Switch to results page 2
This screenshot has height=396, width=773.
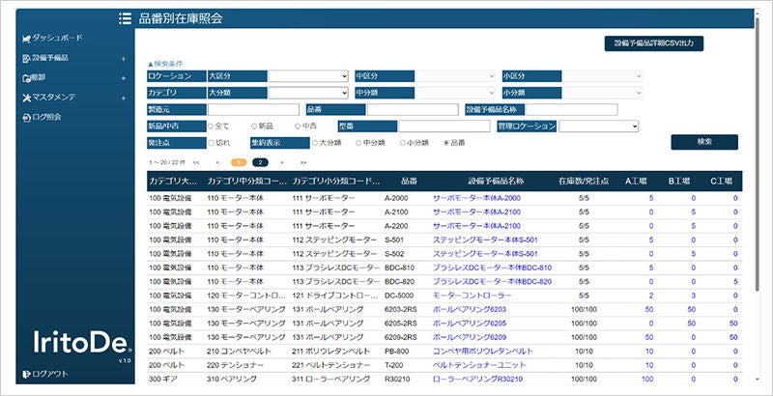259,163
